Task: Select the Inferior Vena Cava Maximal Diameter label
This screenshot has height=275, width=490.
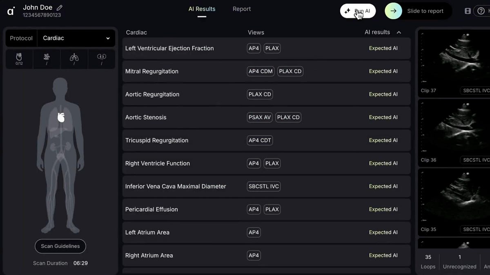Action: [176, 187]
